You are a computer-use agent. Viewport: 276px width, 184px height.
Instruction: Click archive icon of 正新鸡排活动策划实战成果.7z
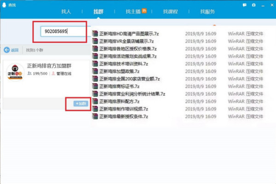pyautogui.click(x=95, y=56)
